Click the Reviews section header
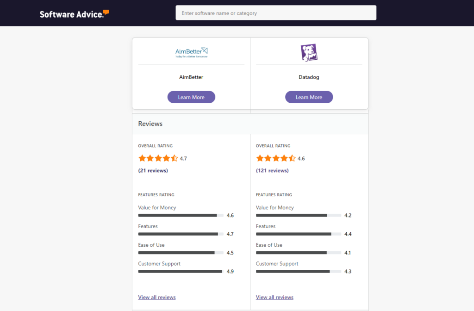The image size is (474, 311). [150, 124]
